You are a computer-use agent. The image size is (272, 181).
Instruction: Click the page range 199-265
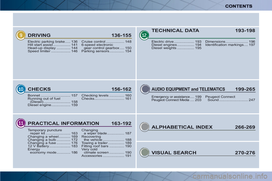245,89
